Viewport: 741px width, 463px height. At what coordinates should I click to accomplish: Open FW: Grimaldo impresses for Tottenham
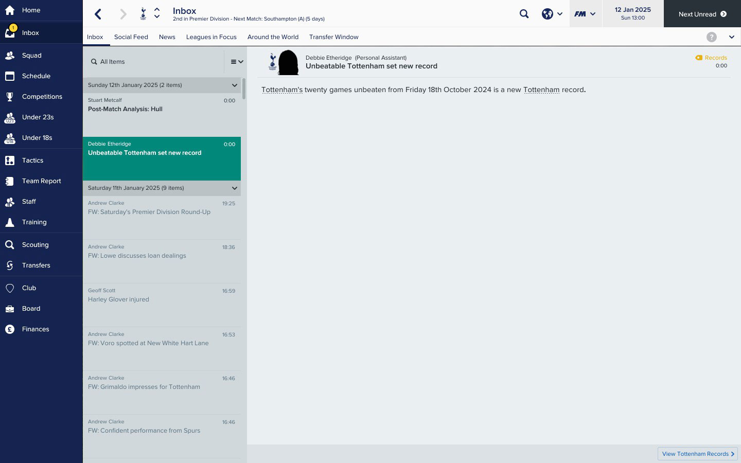[162, 393]
